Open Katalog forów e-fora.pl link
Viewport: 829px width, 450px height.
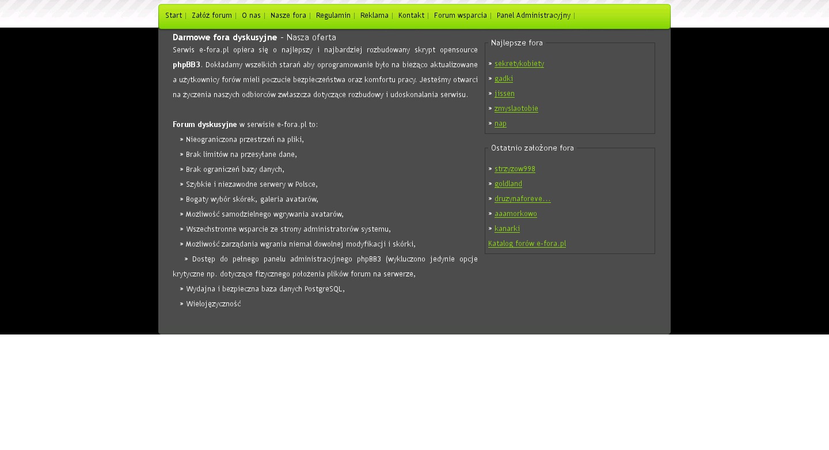[x=527, y=244]
